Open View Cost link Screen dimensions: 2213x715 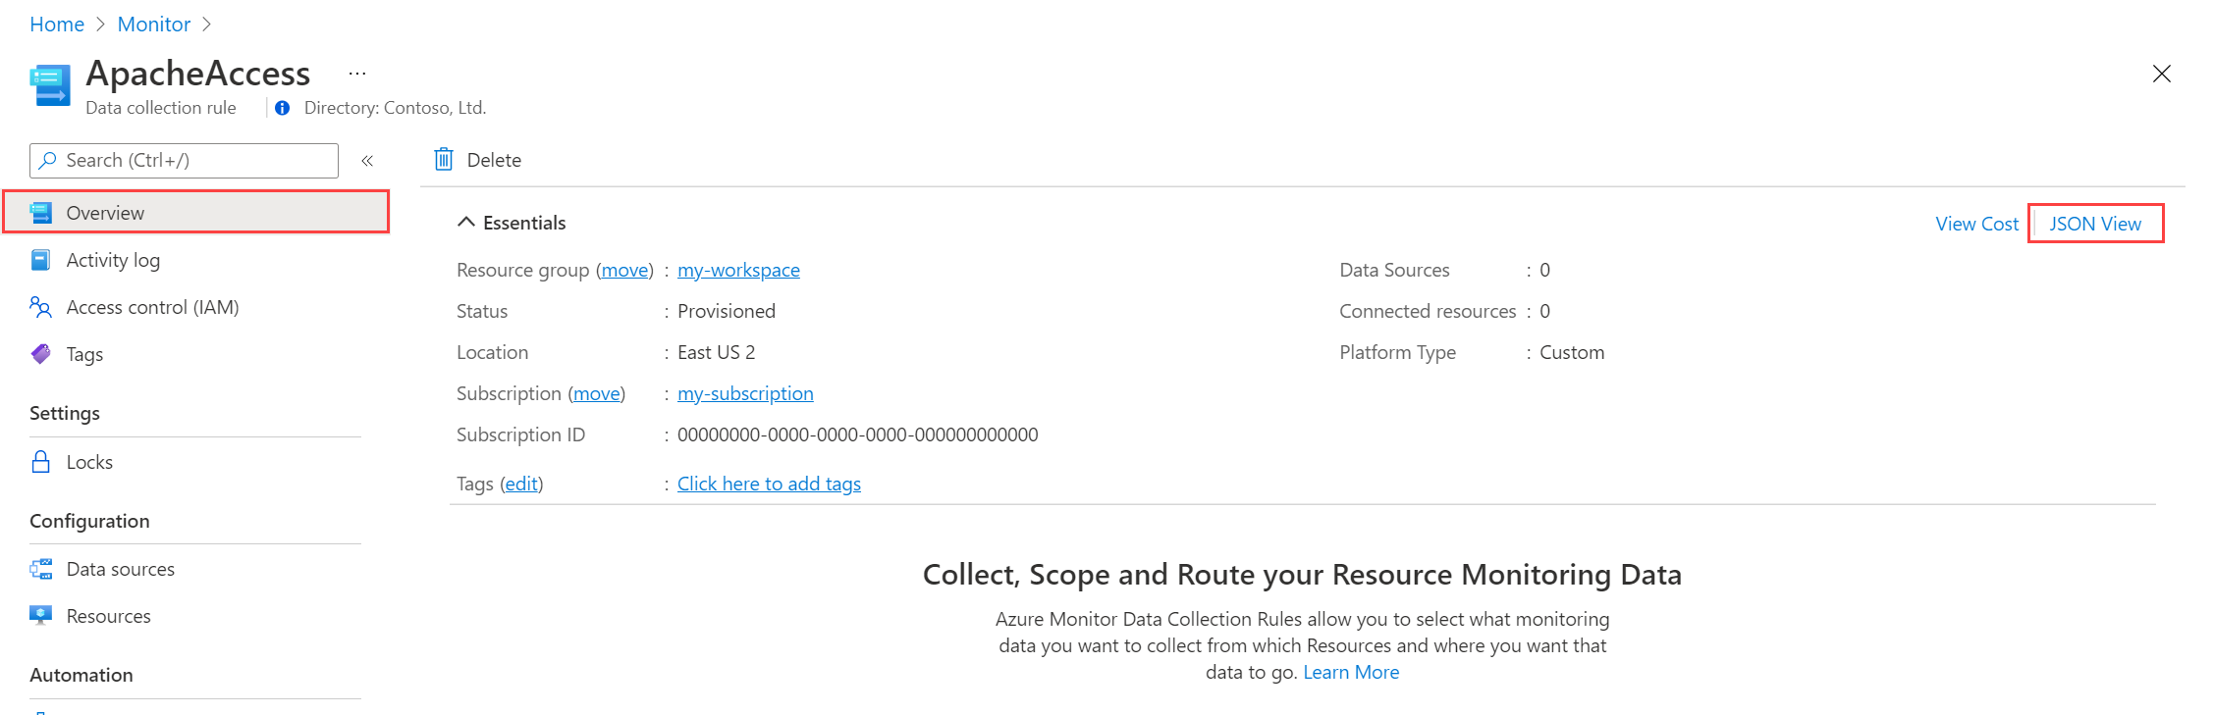pos(1976,224)
